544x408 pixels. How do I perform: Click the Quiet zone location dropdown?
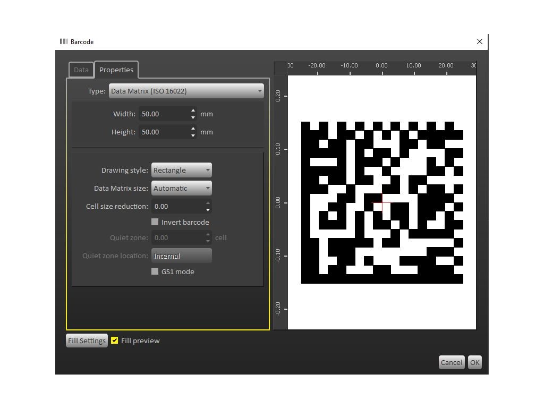[182, 256]
